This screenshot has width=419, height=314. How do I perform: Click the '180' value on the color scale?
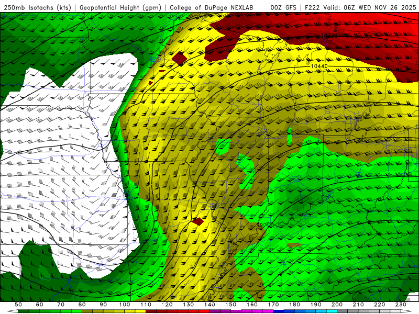click(x=294, y=305)
